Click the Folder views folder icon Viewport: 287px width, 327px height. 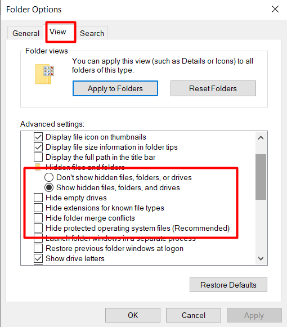[x=44, y=74]
